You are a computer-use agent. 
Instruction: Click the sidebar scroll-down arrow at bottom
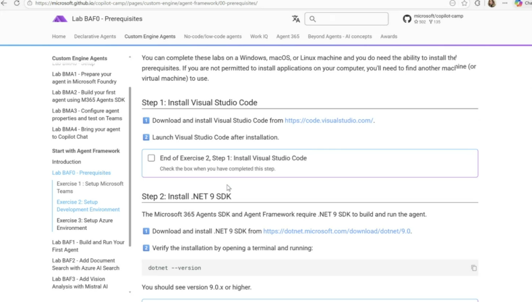click(130, 292)
